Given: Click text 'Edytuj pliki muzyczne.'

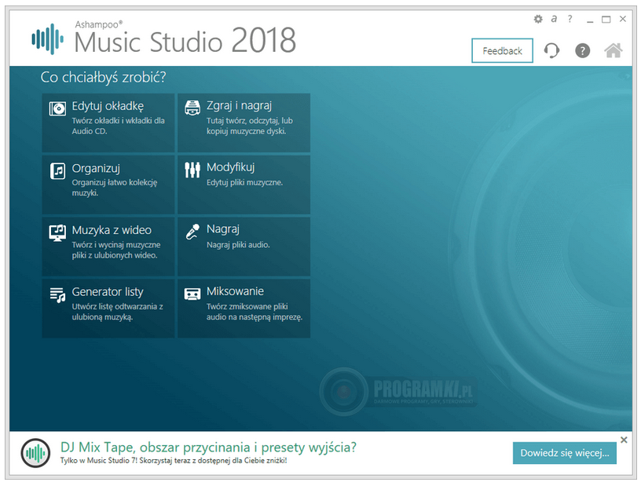Looking at the screenshot, I should 244,183.
